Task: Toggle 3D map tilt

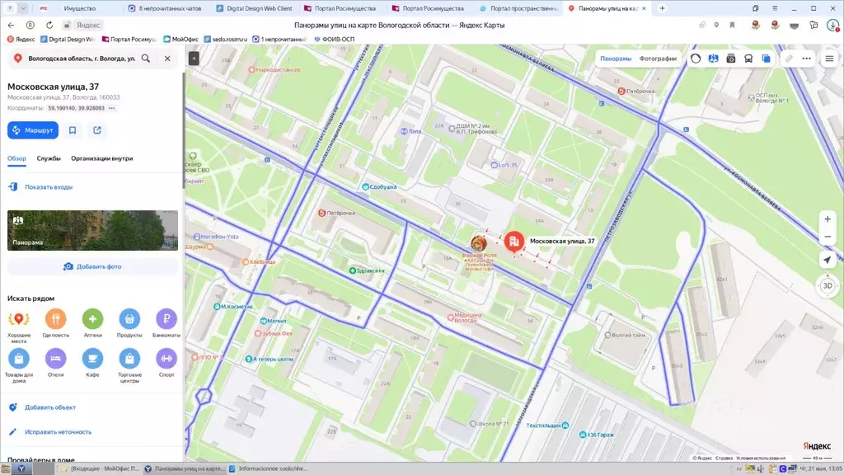Action: (828, 285)
